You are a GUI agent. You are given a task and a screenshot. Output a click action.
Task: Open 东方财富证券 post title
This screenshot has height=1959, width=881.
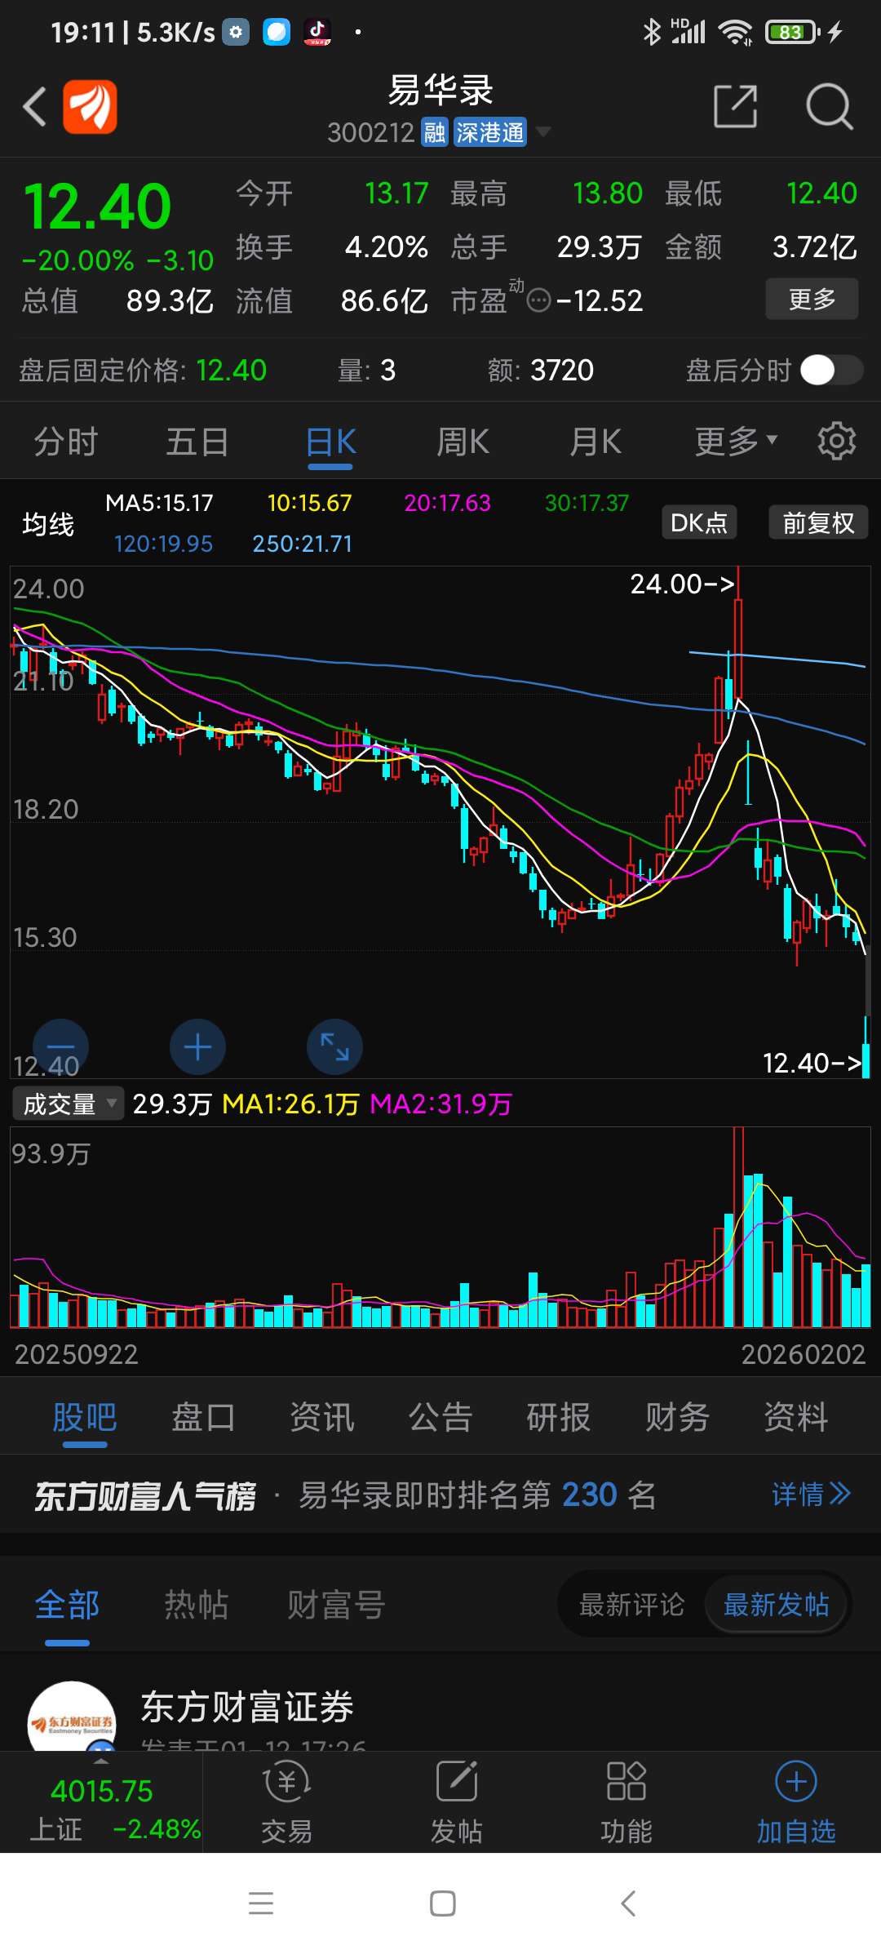247,1707
